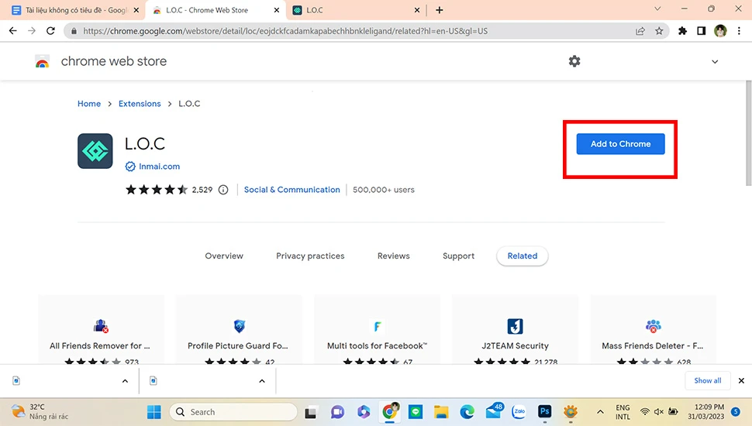Click the L.O.C extension logo icon
This screenshot has width=752, height=426.
pyautogui.click(x=95, y=151)
